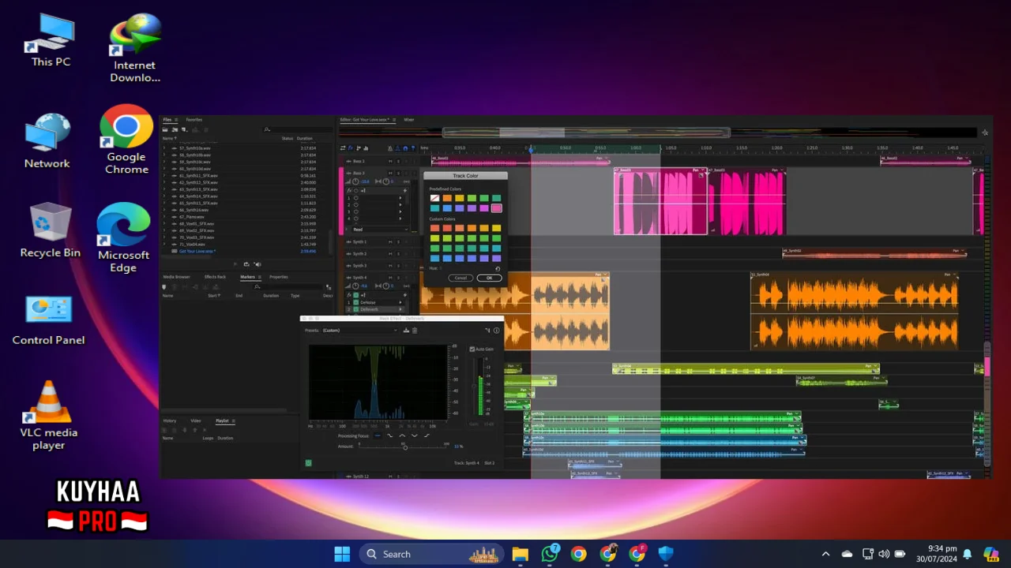The image size is (1011, 568).
Task: Solo the Synth 2 track
Action: tap(398, 254)
